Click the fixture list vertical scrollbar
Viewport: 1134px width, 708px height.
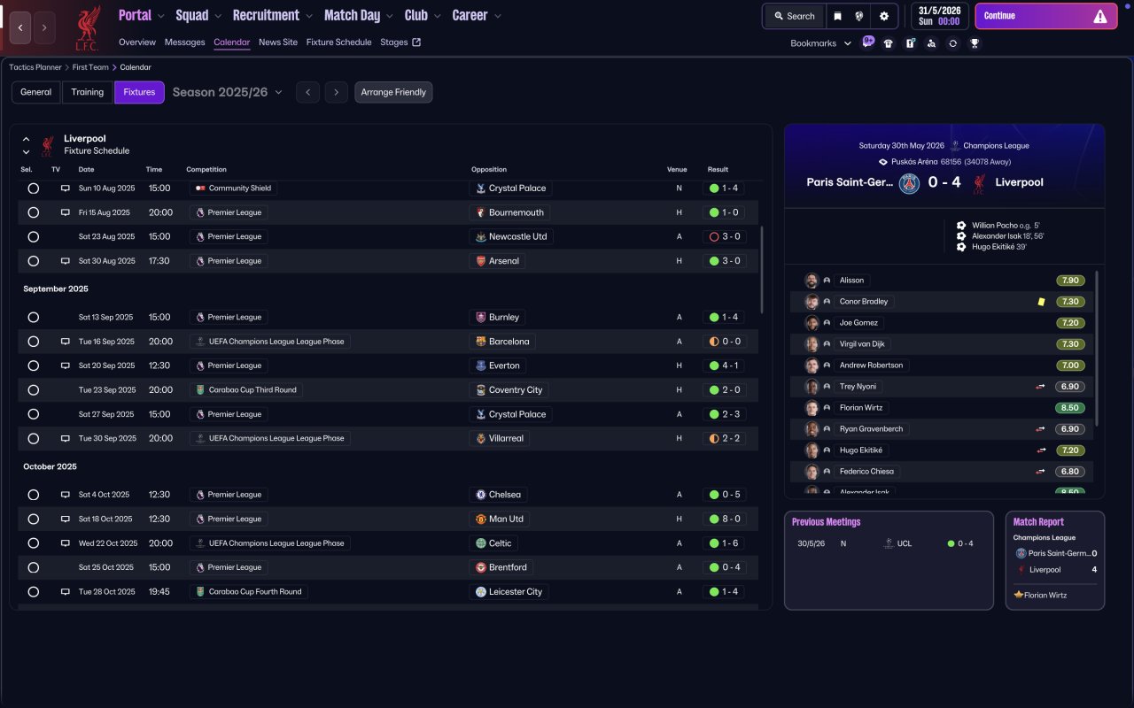click(761, 270)
